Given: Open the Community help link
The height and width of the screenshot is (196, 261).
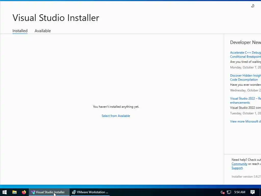Looking at the screenshot, I should 239,164.
